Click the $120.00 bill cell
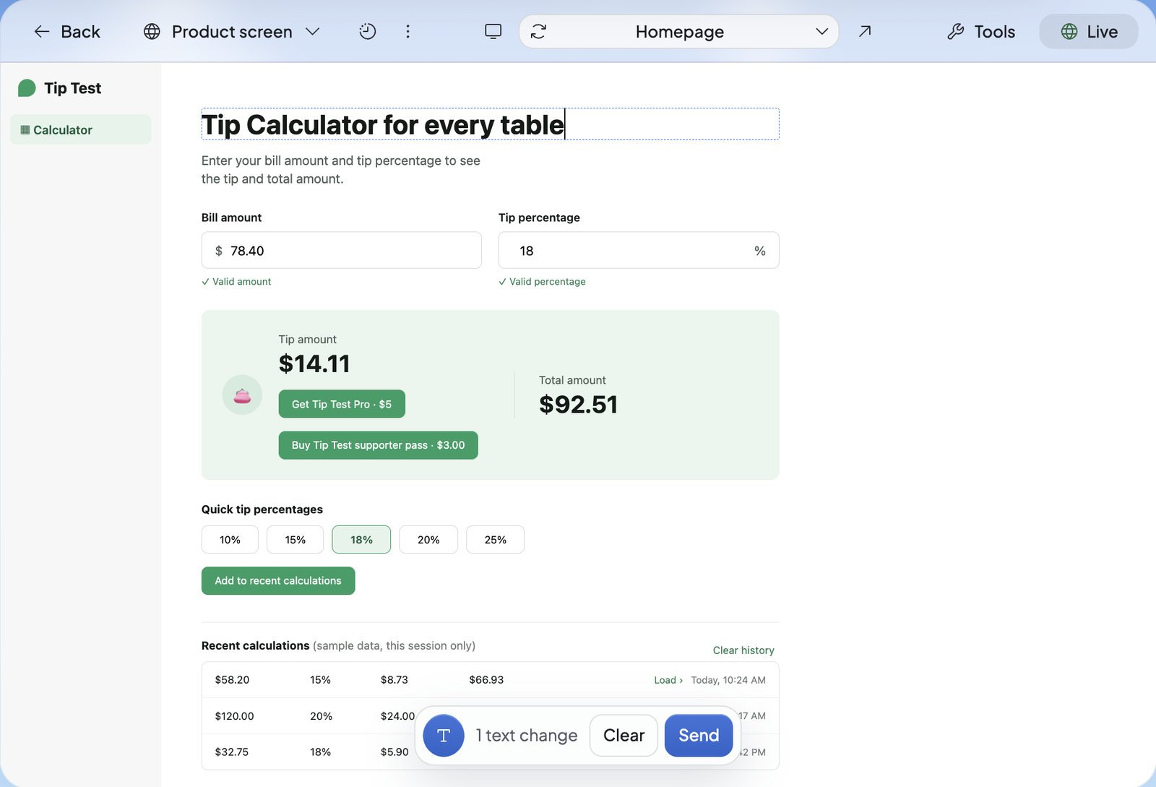The height and width of the screenshot is (787, 1156). [234, 716]
